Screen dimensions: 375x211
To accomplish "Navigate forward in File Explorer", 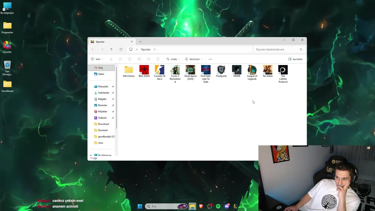I will (102, 49).
